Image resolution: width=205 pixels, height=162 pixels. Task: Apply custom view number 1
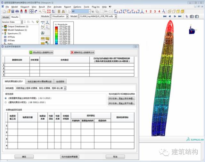pos(146,12)
